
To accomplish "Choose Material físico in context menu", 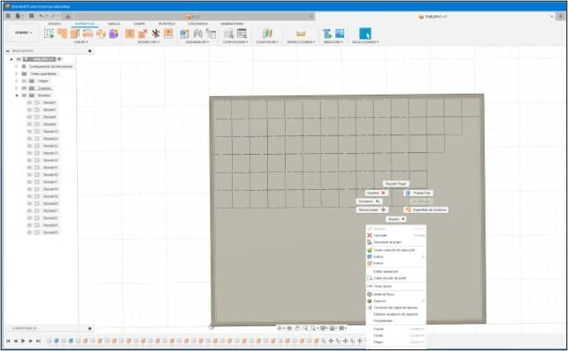I will pyautogui.click(x=384, y=294).
